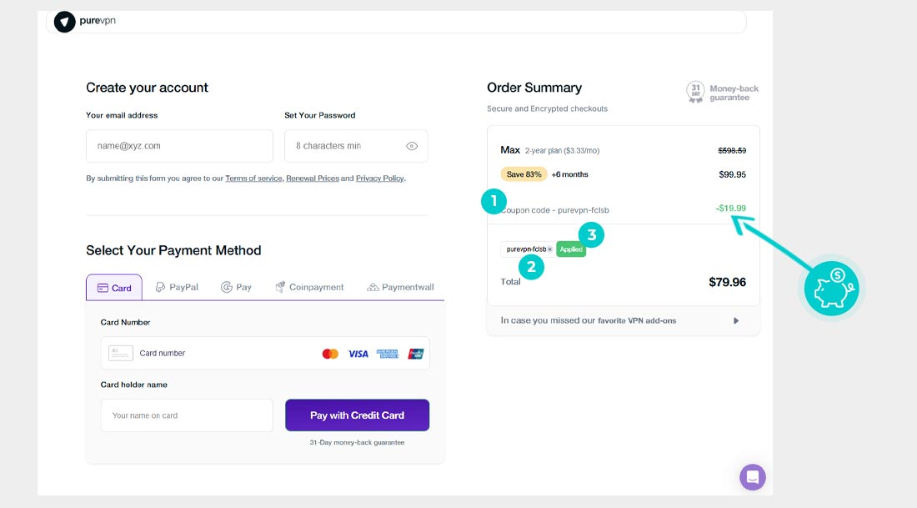Open the Terms of service link
917x508 pixels.
click(x=253, y=179)
